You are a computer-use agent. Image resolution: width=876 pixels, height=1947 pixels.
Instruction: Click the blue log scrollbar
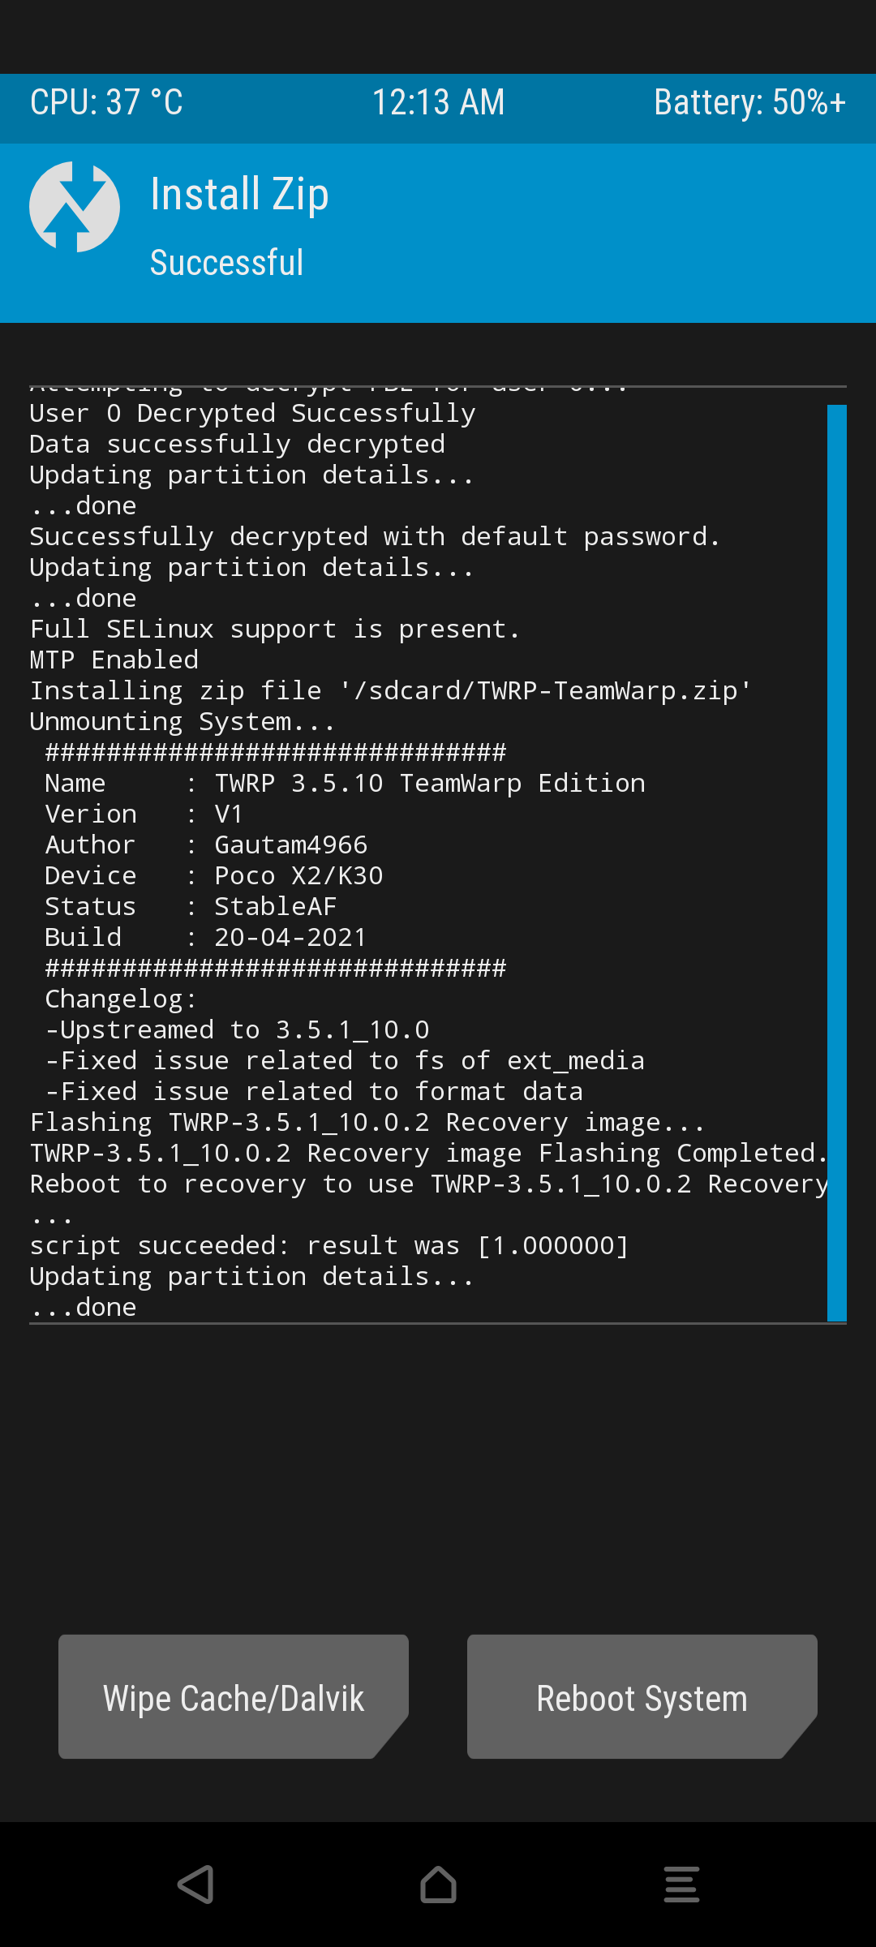coord(836,863)
